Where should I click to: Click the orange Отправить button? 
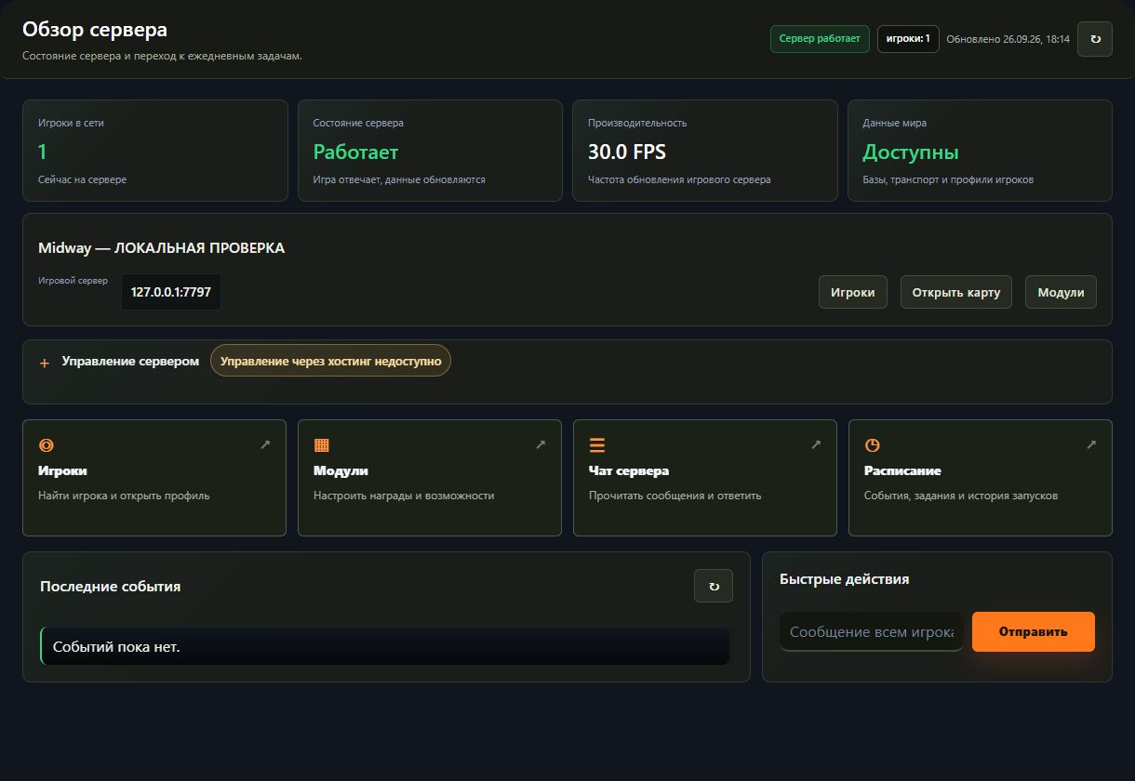click(1034, 631)
